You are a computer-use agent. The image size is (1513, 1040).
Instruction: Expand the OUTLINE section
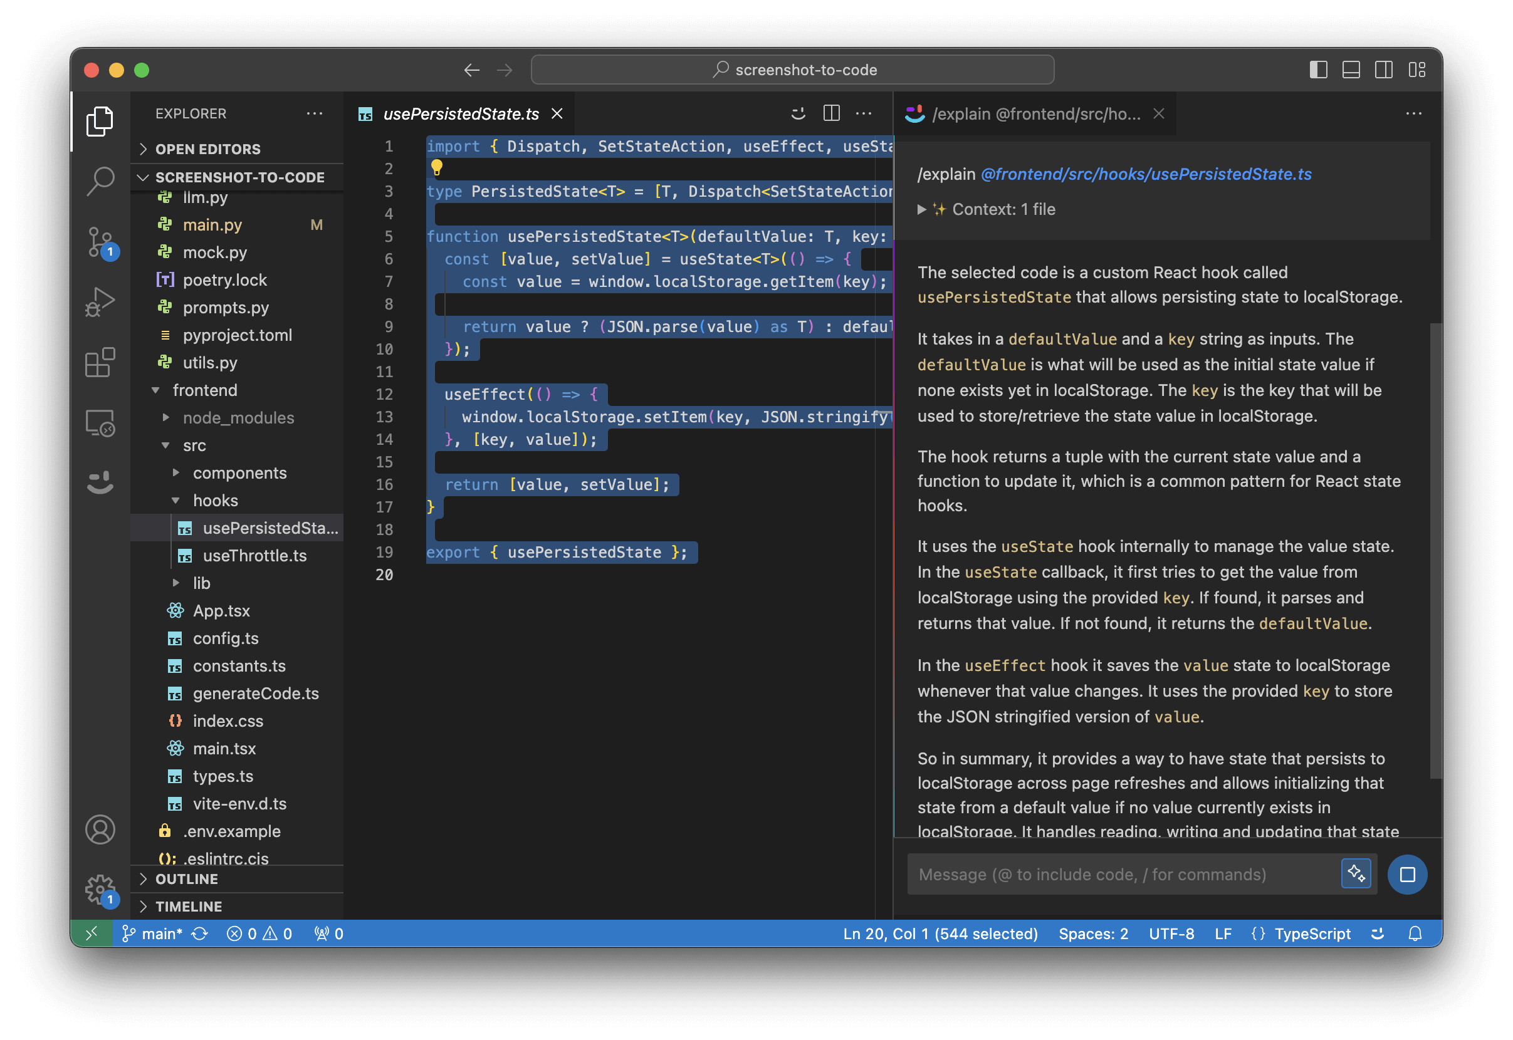(238, 879)
